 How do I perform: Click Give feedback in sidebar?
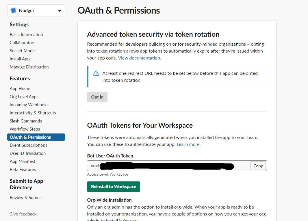pos(23,214)
